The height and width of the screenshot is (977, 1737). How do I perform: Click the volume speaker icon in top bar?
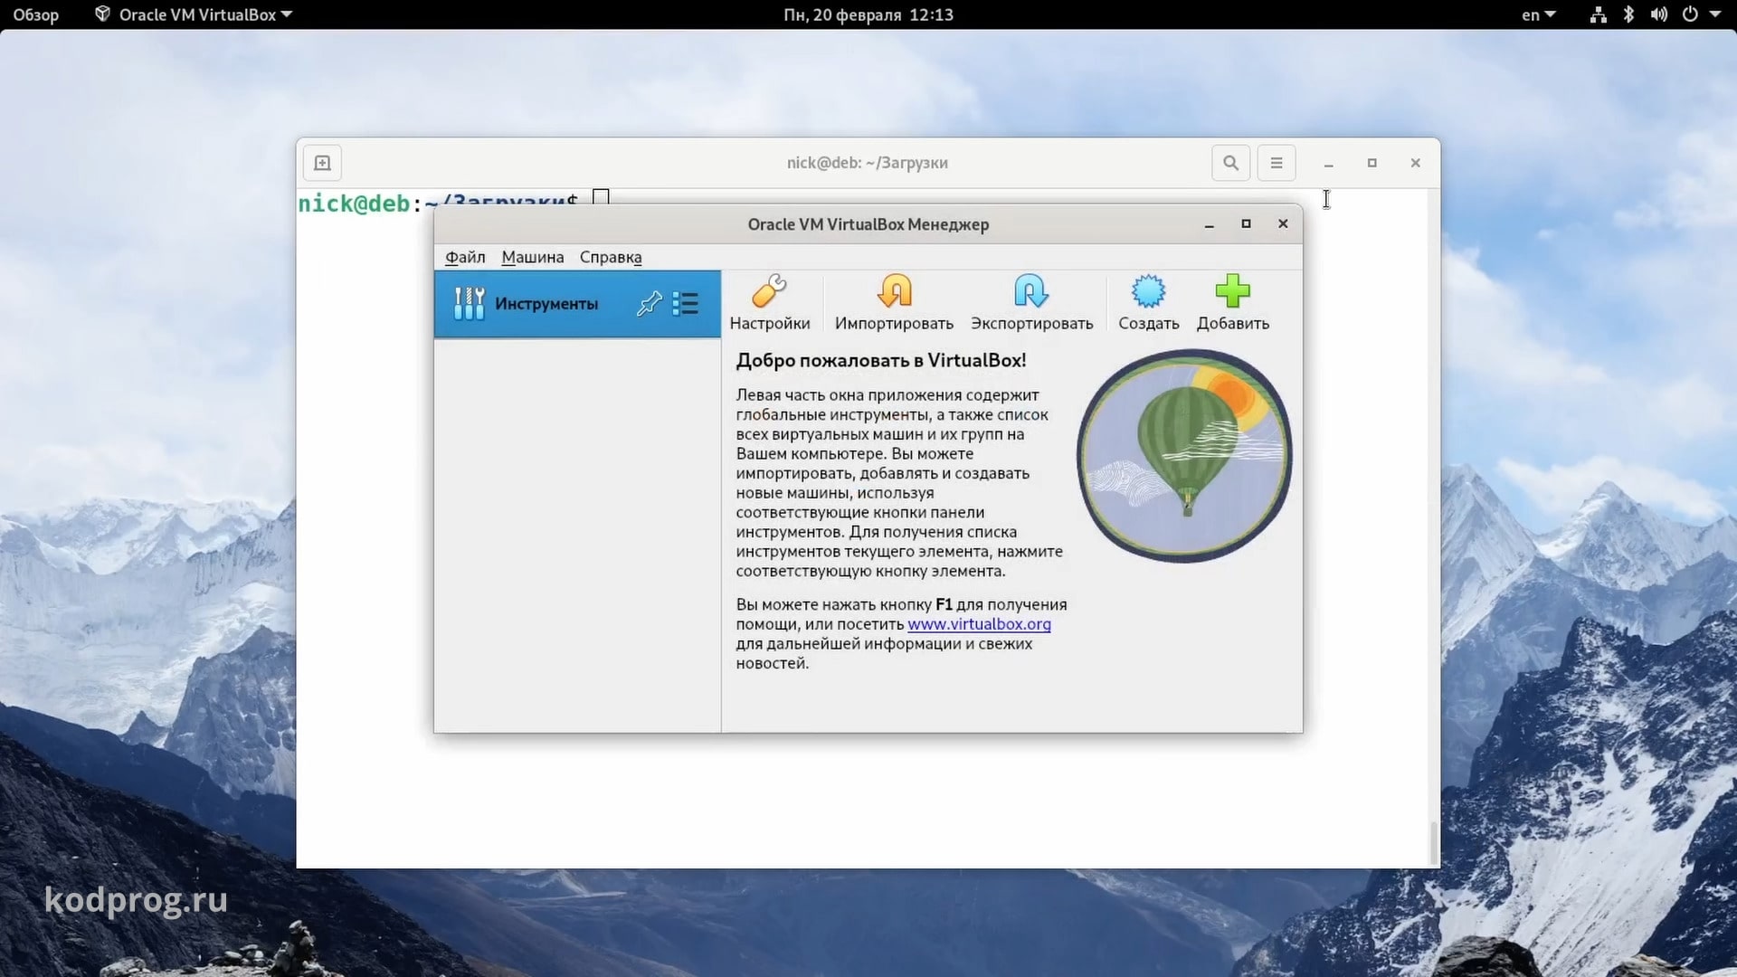coord(1658,14)
